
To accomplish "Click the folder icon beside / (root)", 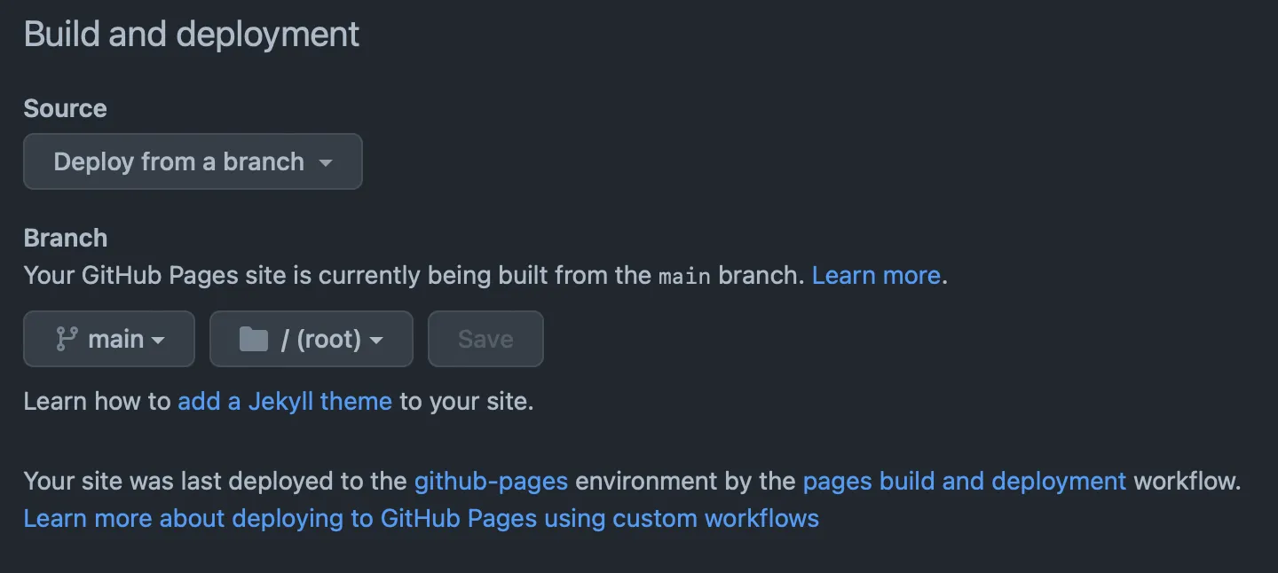I will [254, 339].
